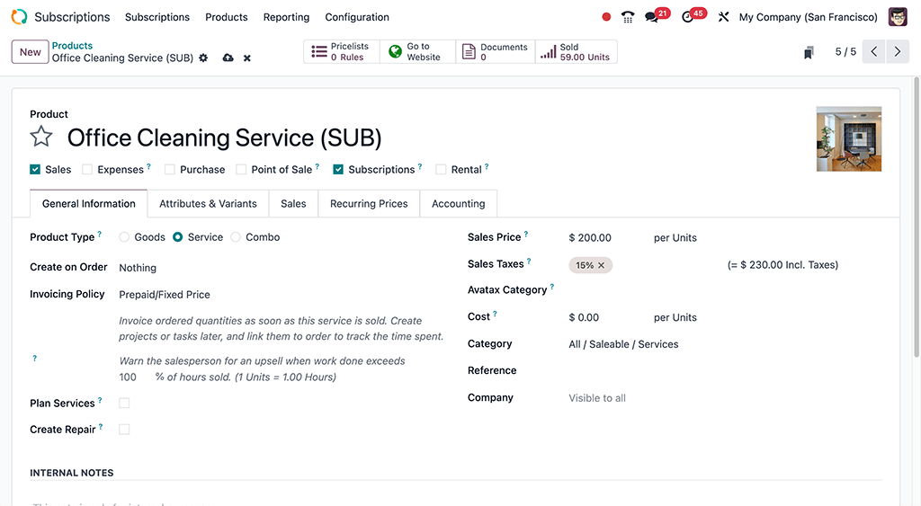Open the gear actions menu in breadcrumb
This screenshot has width=921, height=506.
[x=203, y=58]
